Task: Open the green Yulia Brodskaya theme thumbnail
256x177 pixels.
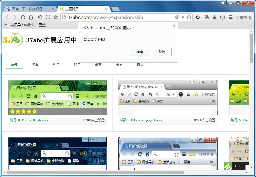Action: point(58,97)
